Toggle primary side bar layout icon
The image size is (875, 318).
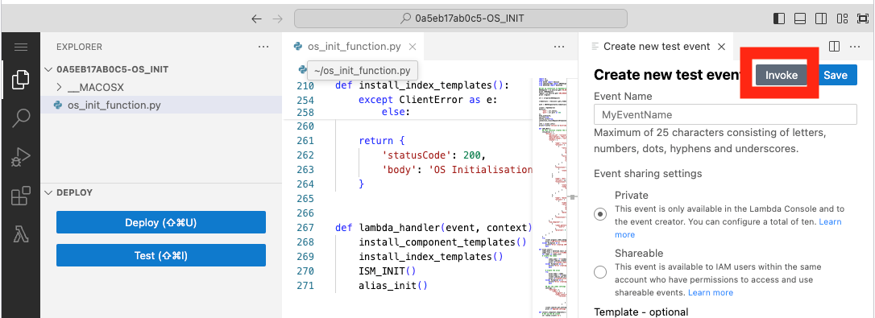(x=779, y=19)
